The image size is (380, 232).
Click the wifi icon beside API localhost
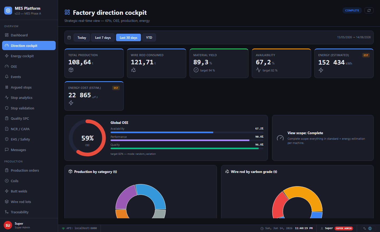tap(63, 228)
